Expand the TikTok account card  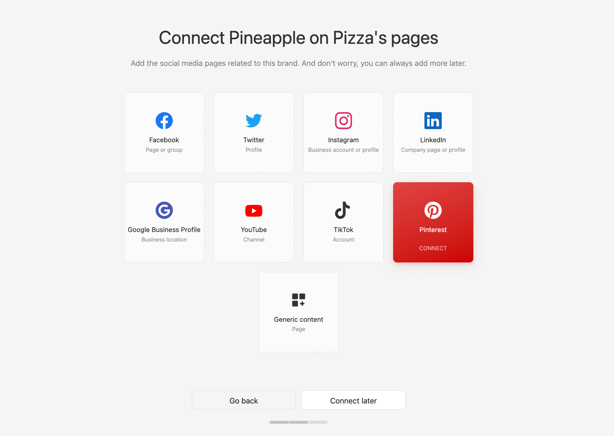point(343,222)
